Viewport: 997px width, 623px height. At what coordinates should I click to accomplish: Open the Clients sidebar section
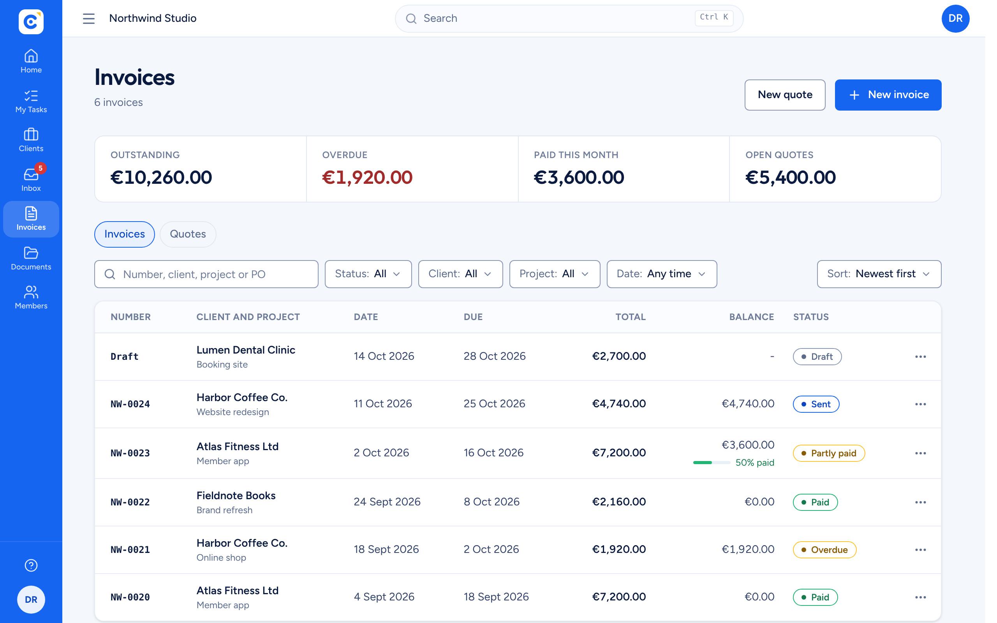coord(31,140)
